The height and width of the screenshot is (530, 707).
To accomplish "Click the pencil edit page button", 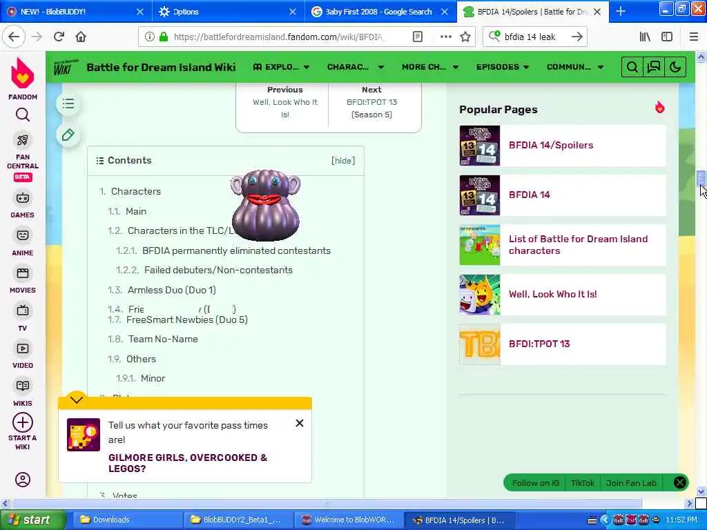I will pos(68,135).
